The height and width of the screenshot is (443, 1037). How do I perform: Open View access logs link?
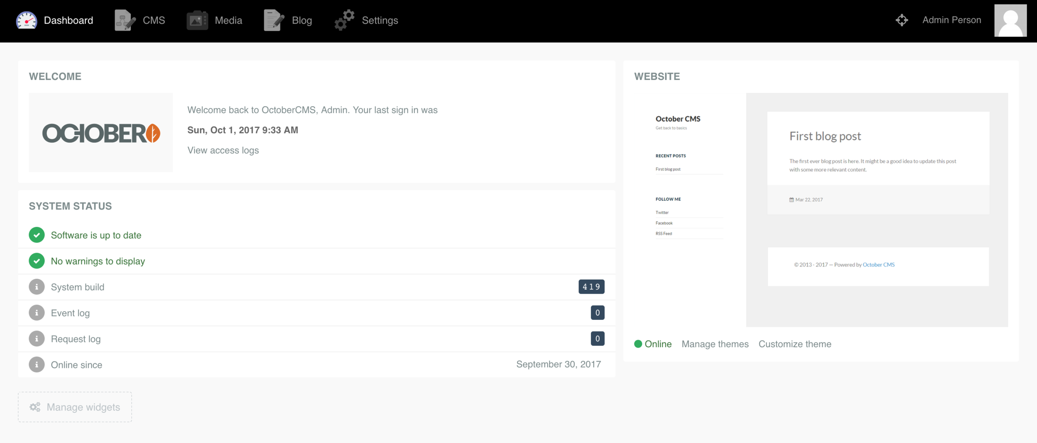tap(223, 150)
